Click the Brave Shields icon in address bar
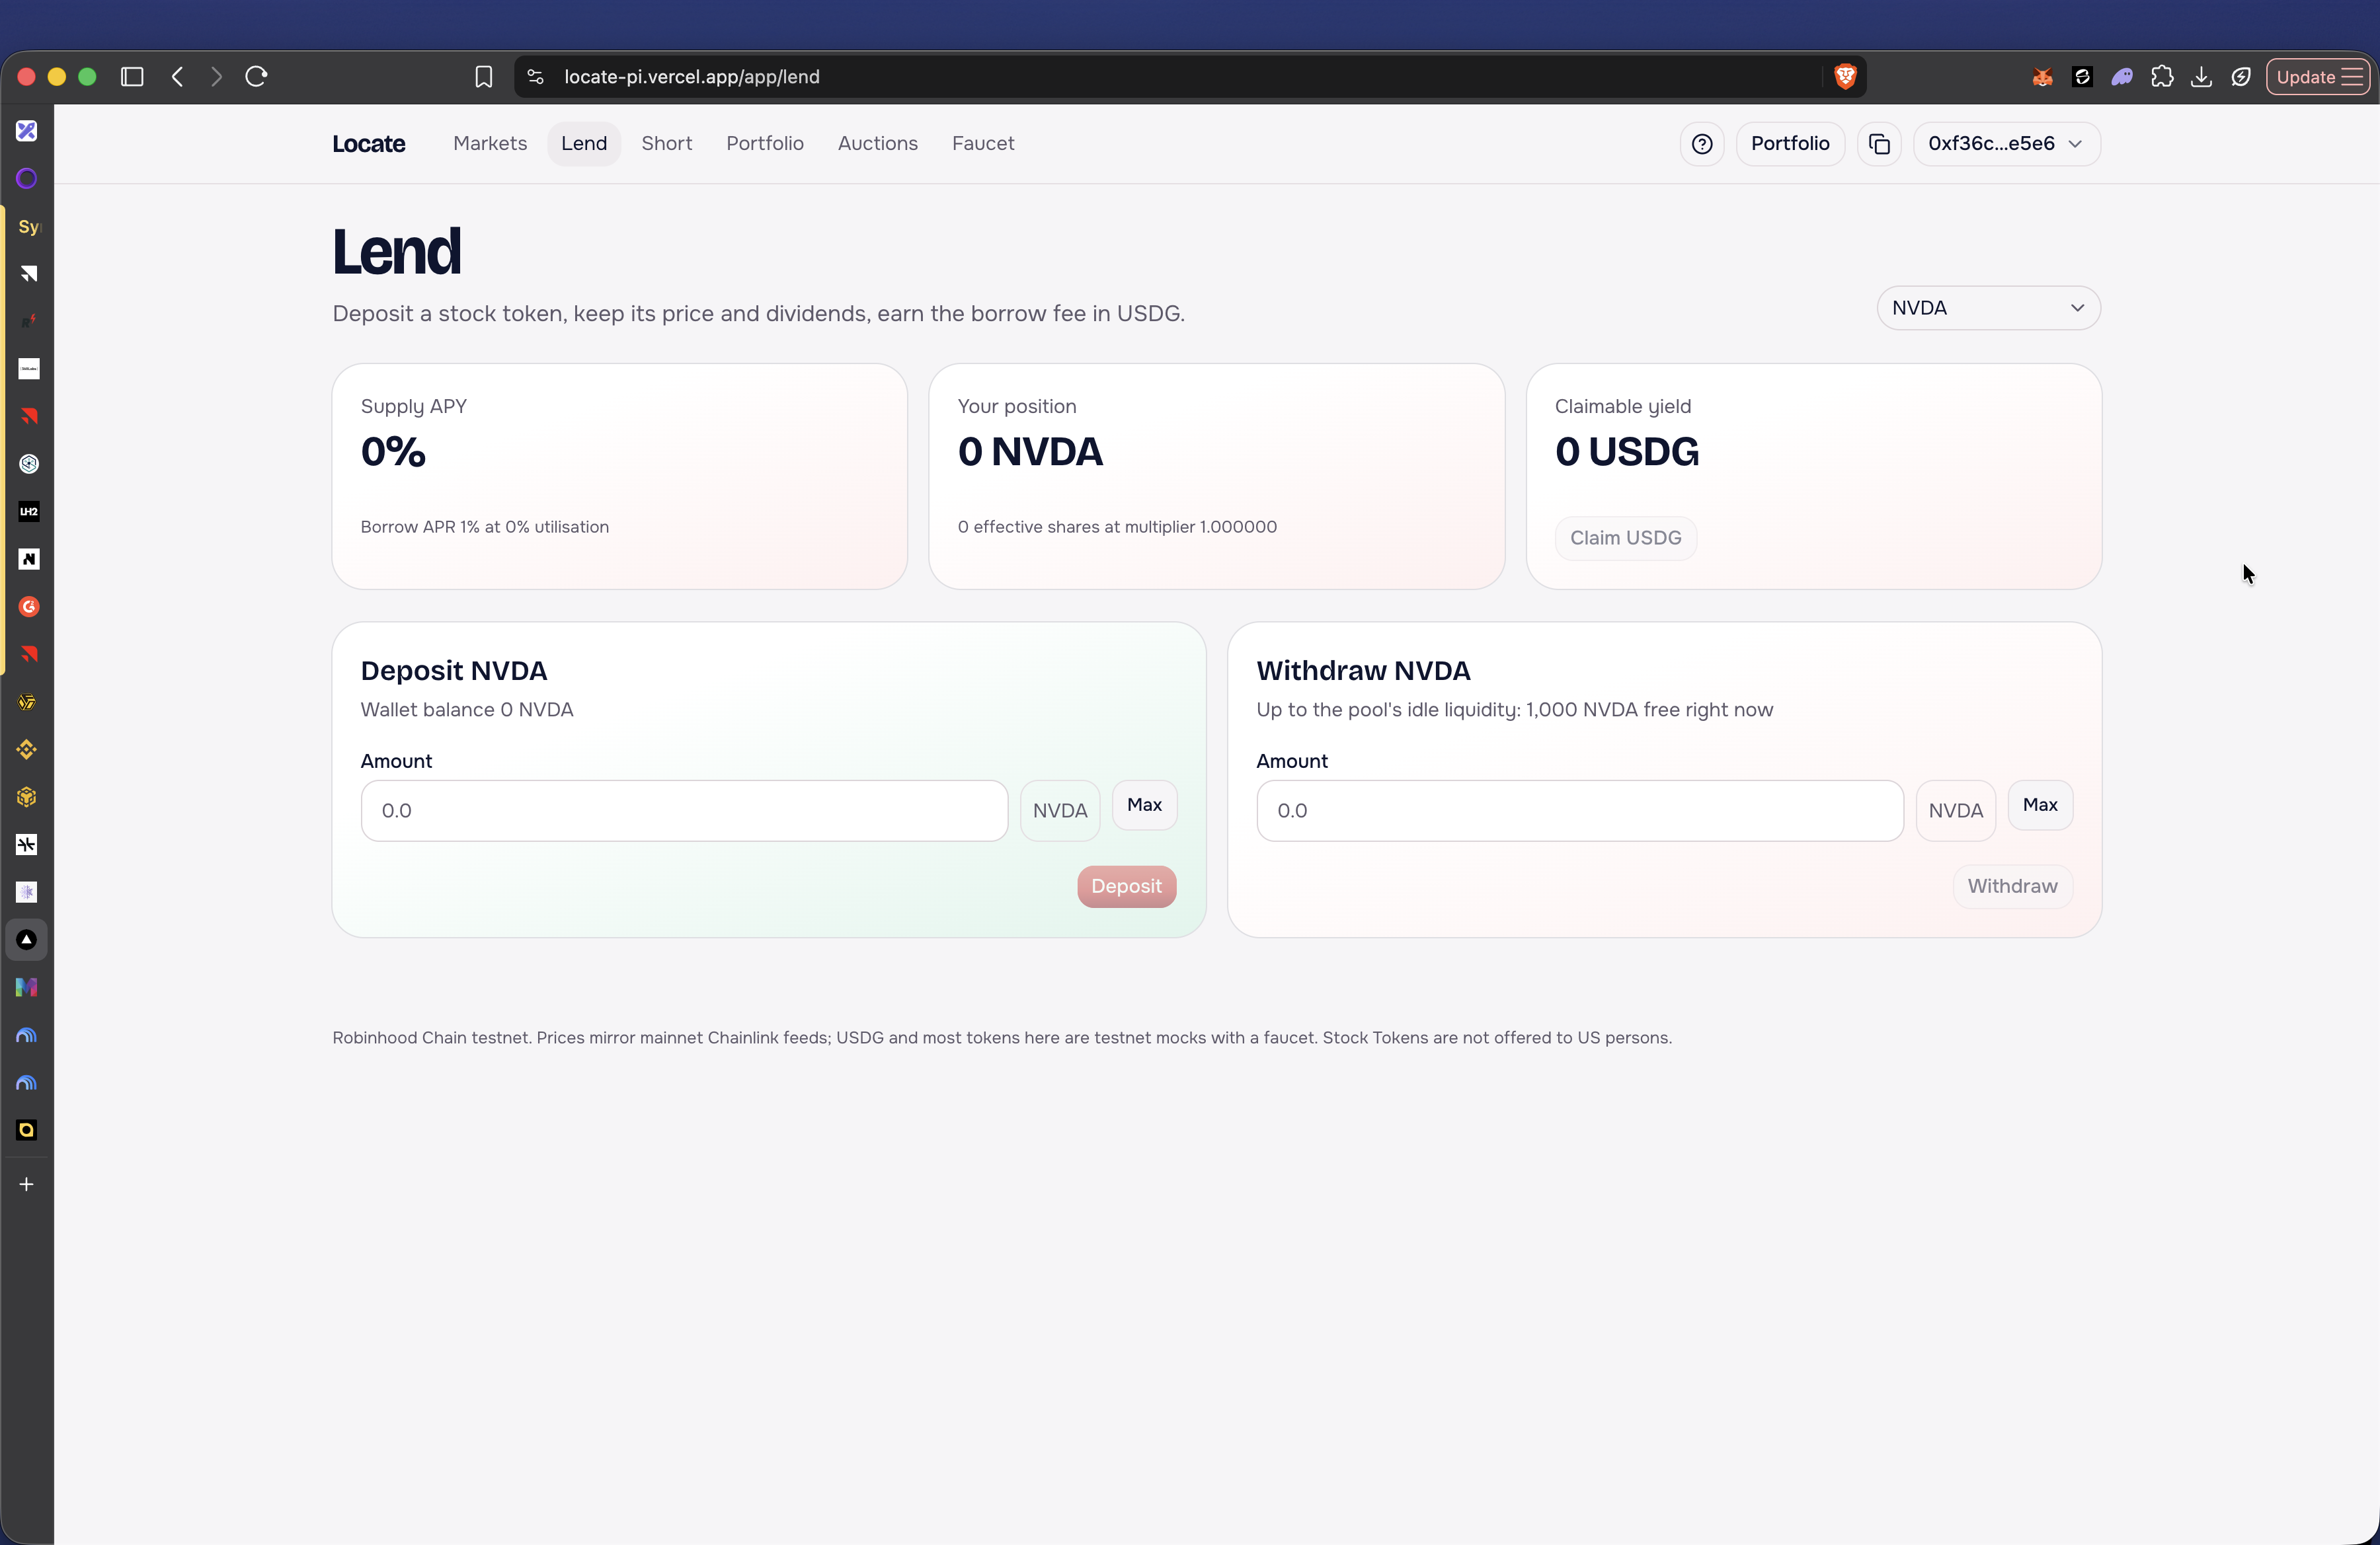Screen dimensions: 2380x1545 tap(1845, 77)
